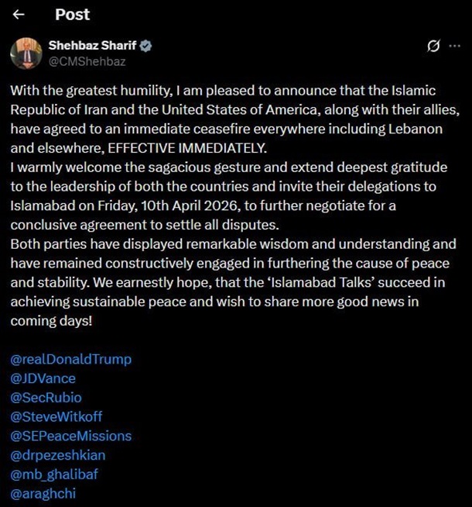
Task: Click the @realDonaldTrump mention
Action: (71, 359)
